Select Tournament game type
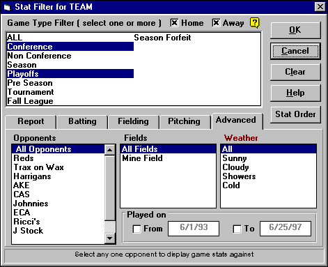This screenshot has height=267, width=328. pyautogui.click(x=70, y=92)
